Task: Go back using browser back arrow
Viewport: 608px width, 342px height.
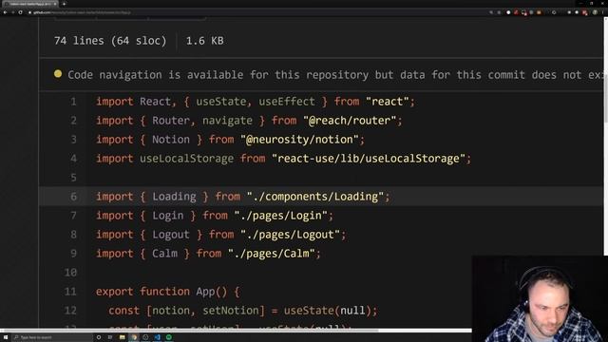Action: (5, 12)
